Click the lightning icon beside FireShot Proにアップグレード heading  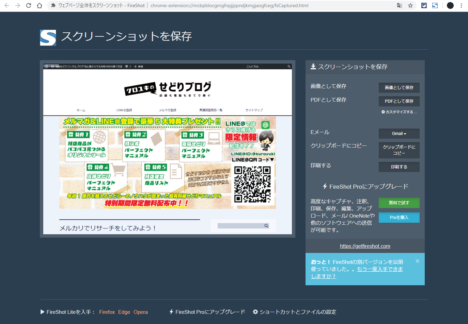[325, 186]
